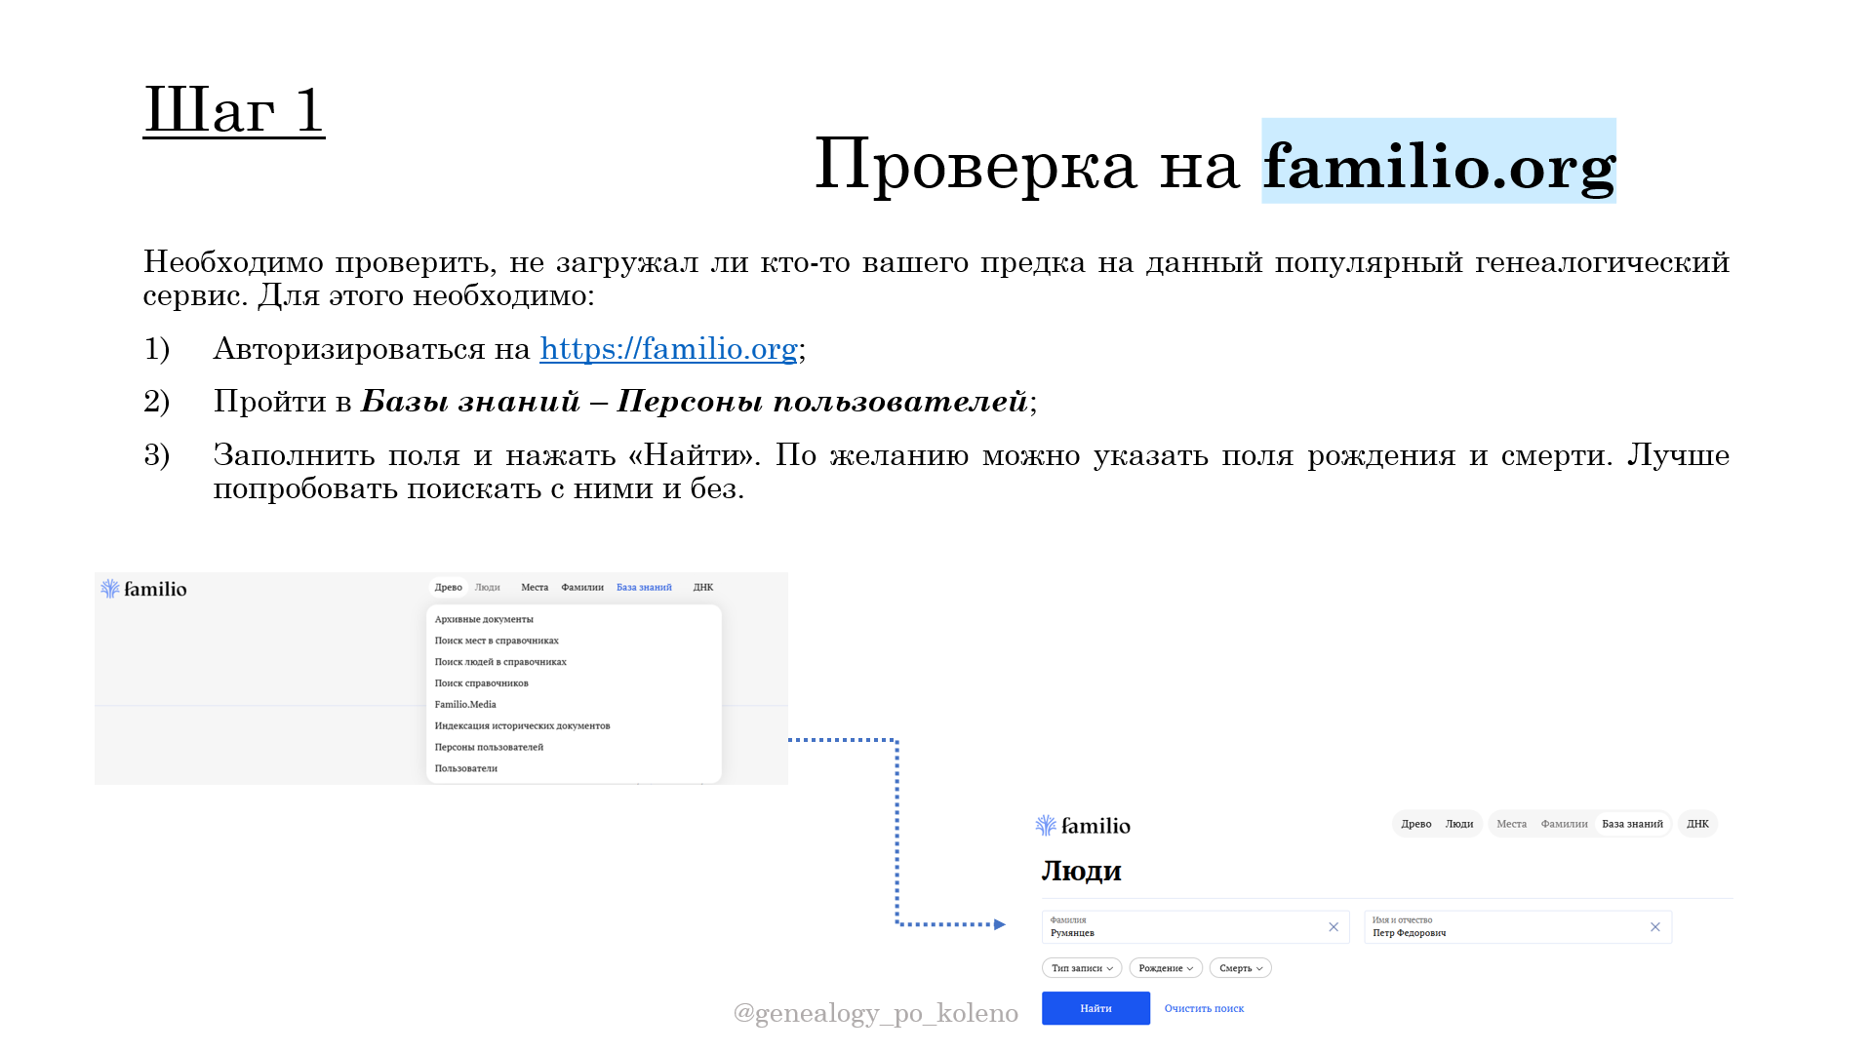Viewport: 1872px width, 1051px height.
Task: Open Люди tab in left screenshot
Action: [x=488, y=587]
